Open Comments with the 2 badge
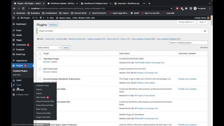The height and width of the screenshot is (126, 224). pos(21,45)
